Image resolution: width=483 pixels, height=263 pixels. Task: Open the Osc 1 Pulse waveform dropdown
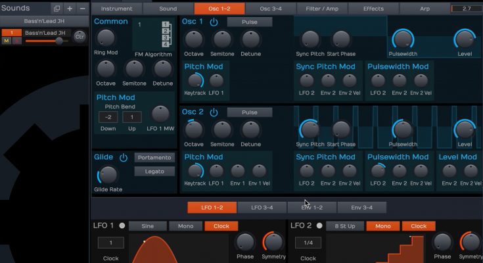point(249,22)
